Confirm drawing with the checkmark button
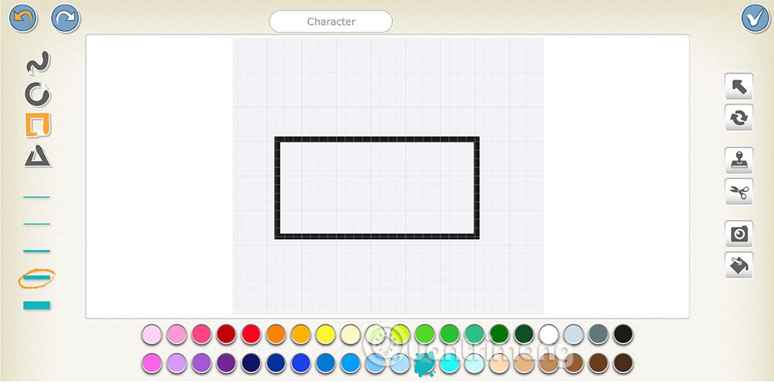This screenshot has height=383, width=774. [755, 19]
